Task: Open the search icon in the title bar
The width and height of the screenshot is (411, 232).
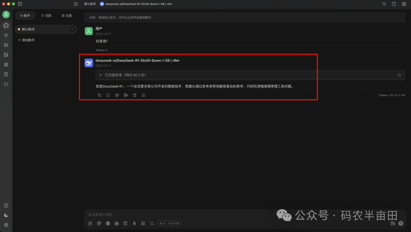Action: click(384, 4)
